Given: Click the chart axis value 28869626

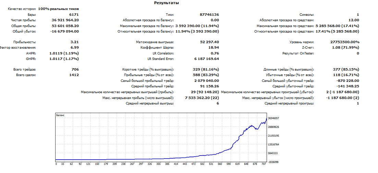Looking at the screenshot, I should (x=273, y=127).
